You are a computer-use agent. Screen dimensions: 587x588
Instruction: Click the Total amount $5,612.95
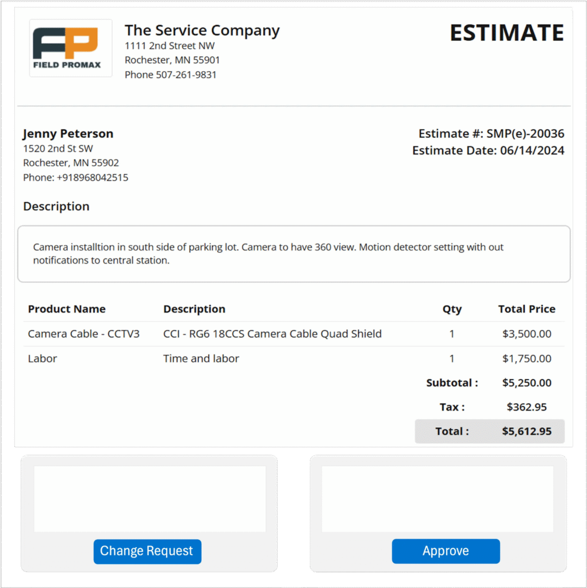527,431
